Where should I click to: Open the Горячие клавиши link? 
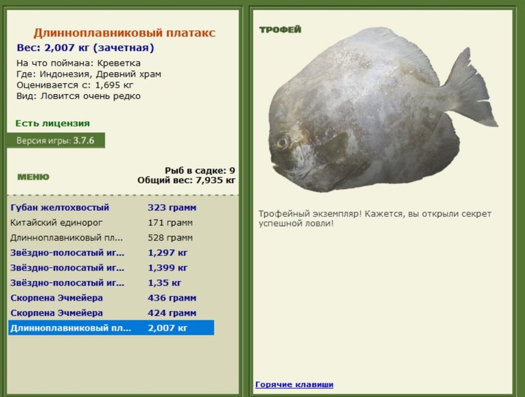point(294,385)
